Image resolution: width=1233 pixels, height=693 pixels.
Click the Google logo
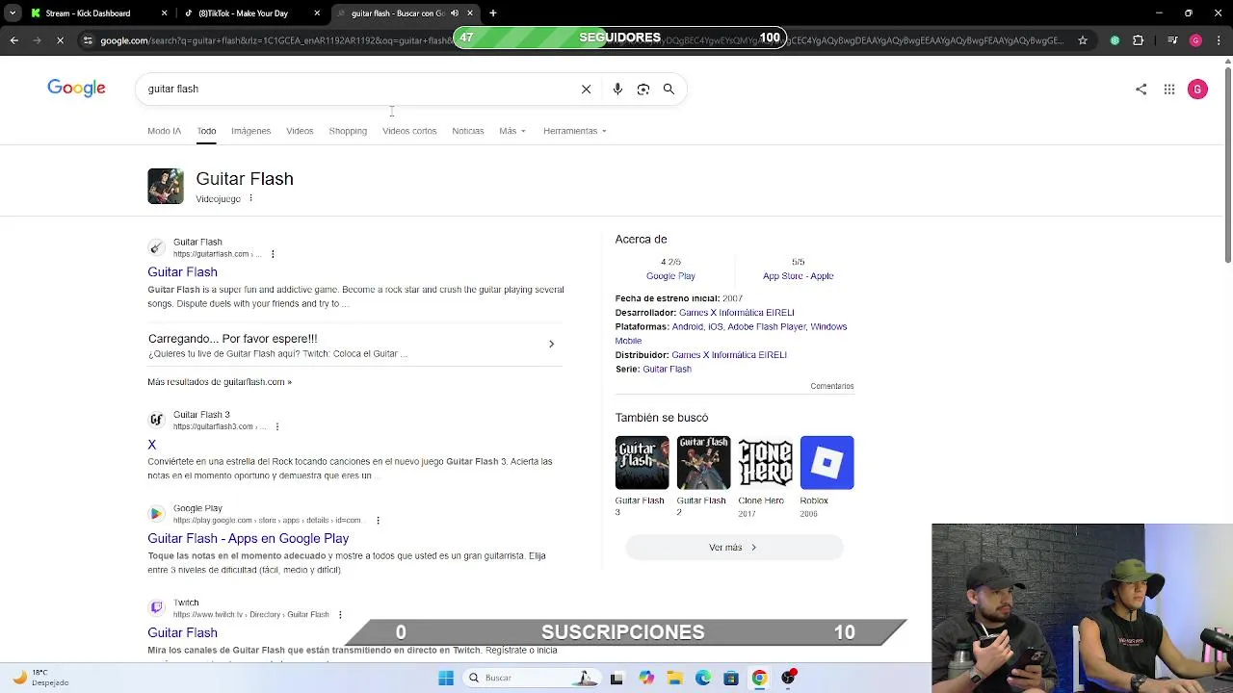(x=76, y=89)
